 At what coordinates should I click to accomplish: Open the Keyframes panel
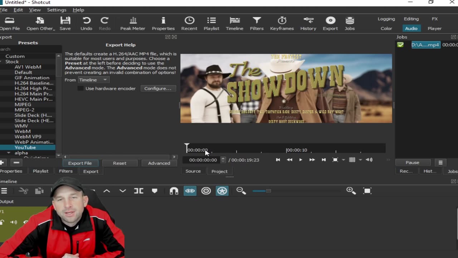click(282, 24)
